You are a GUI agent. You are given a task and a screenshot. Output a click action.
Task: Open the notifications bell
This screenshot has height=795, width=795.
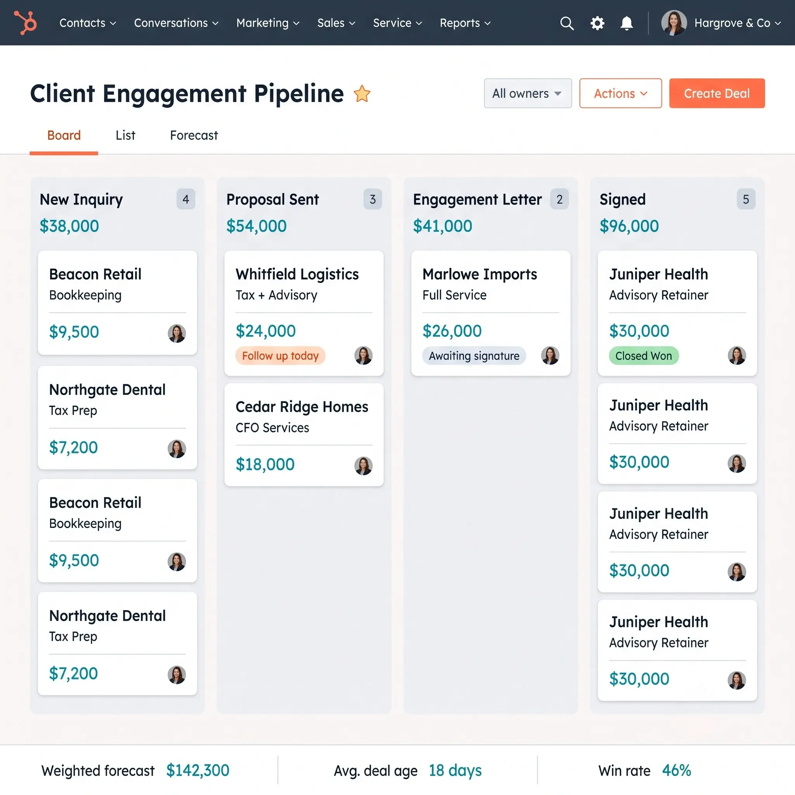point(626,23)
